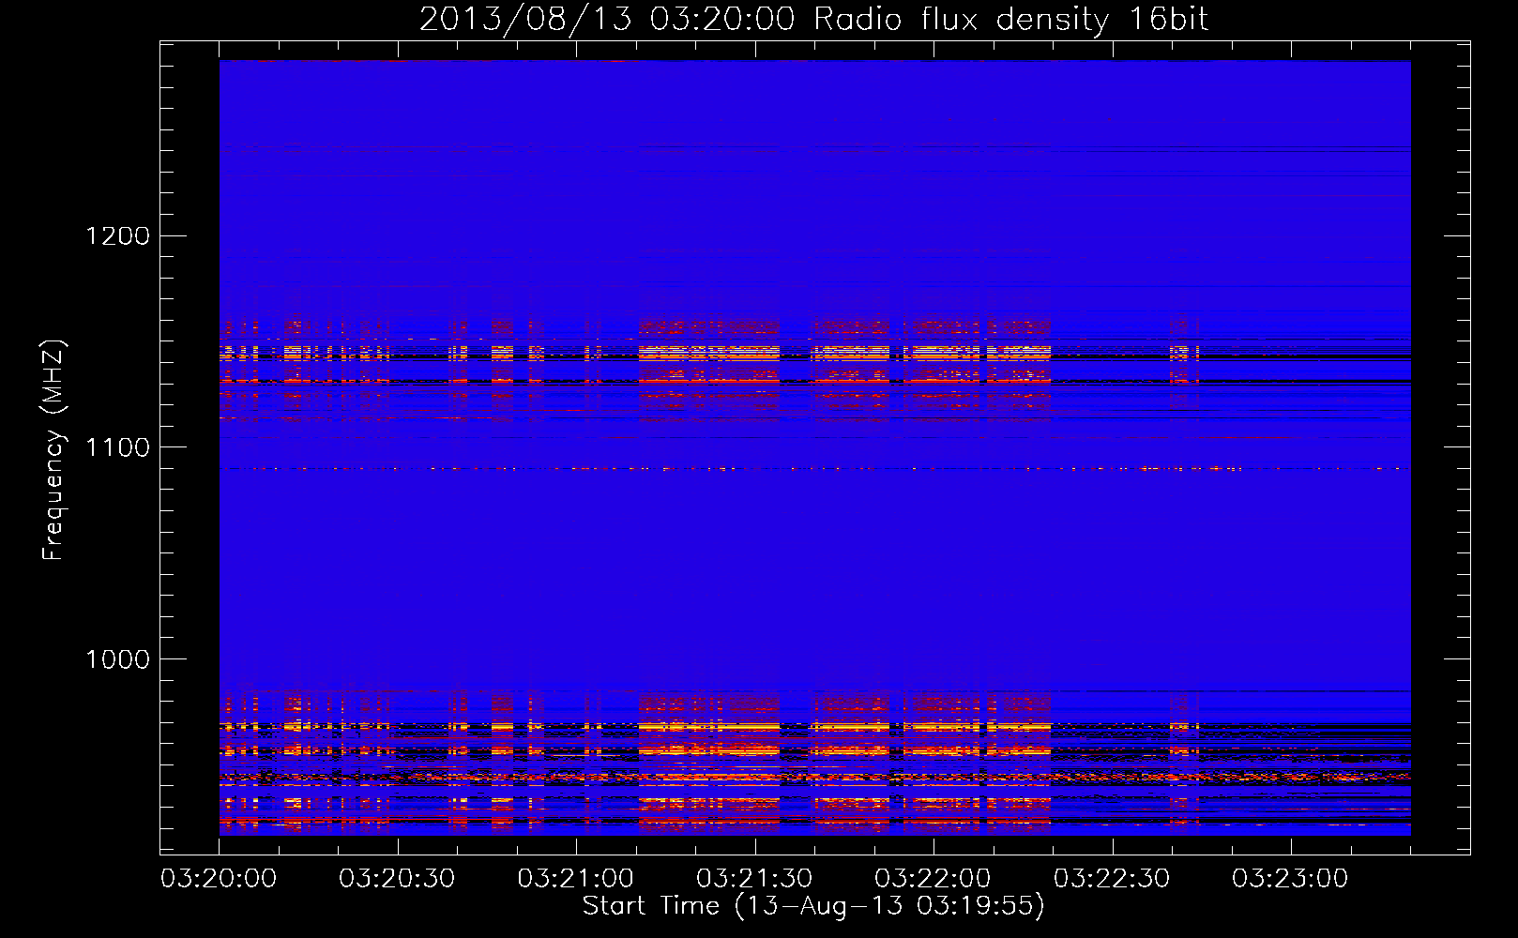The image size is (1518, 938).
Task: Click the 1200 frequency tick label
Action: tap(118, 235)
